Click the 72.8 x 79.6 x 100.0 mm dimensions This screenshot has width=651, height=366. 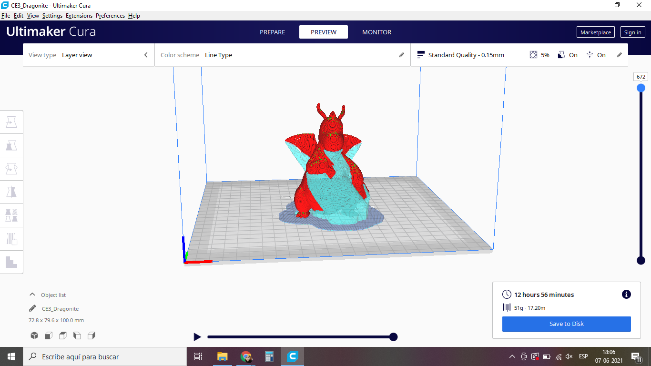pos(56,320)
